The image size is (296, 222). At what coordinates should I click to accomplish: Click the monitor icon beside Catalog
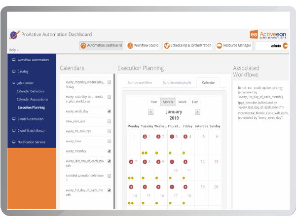coord(14,72)
